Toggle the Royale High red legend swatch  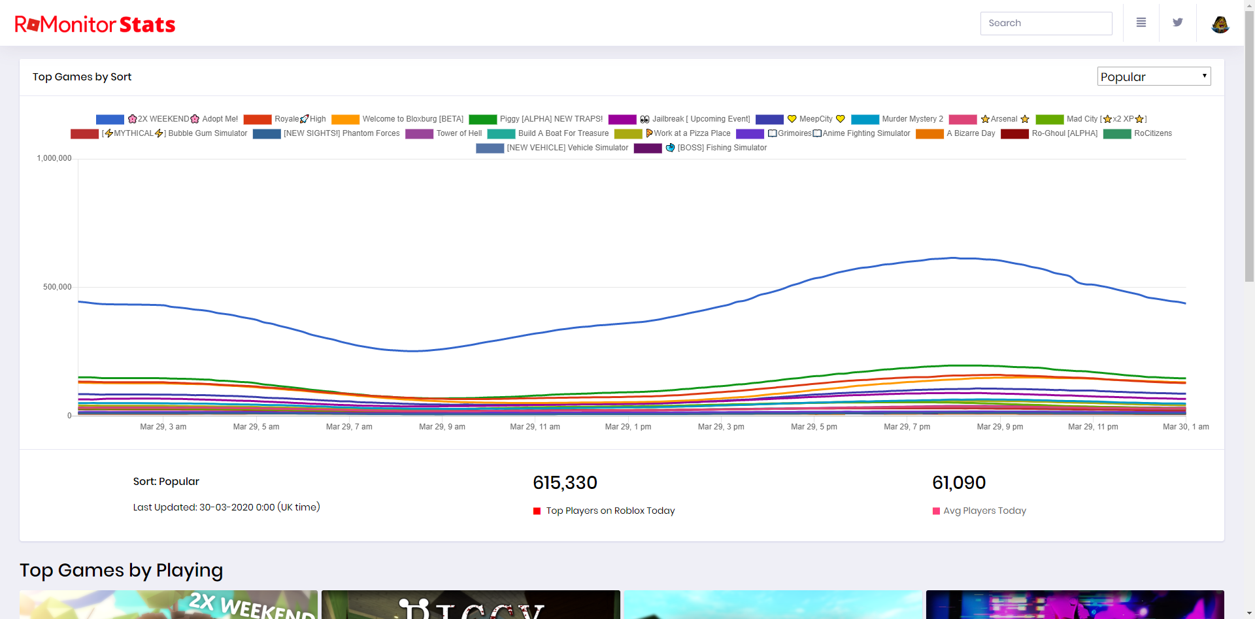pyautogui.click(x=258, y=120)
